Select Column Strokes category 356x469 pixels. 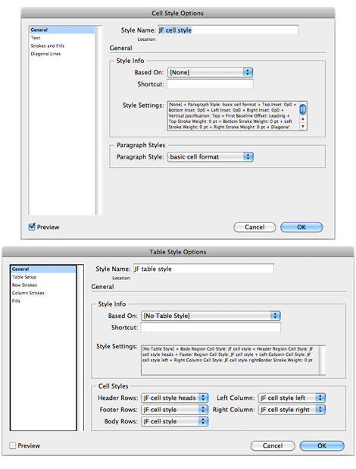28,293
